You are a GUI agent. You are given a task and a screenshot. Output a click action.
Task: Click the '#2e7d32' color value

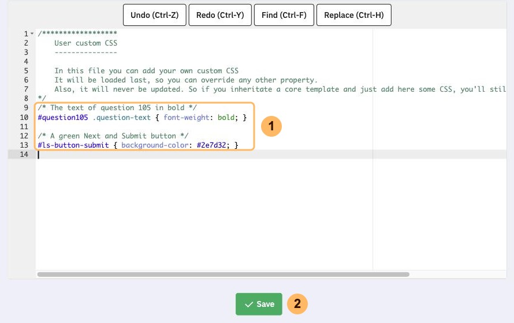[211, 145]
